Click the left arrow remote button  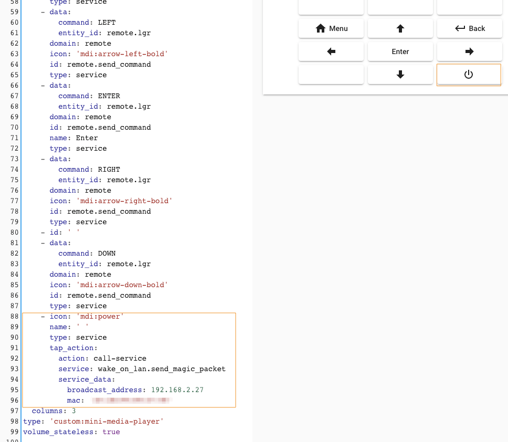(331, 51)
